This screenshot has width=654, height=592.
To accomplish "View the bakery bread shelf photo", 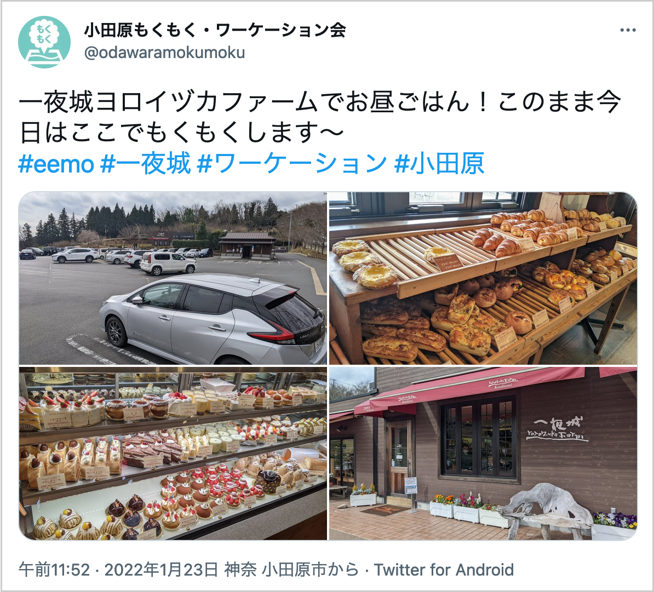I will (483, 278).
